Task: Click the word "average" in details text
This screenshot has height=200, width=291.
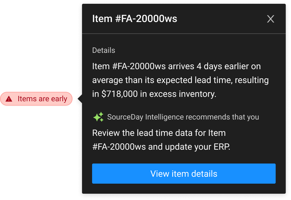Action: [x=107, y=81]
